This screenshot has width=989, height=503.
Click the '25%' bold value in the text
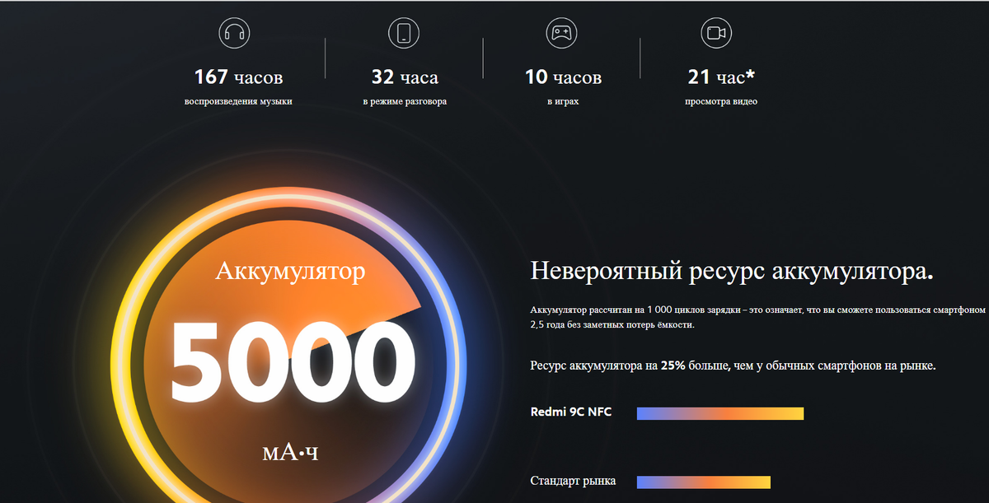[675, 365]
